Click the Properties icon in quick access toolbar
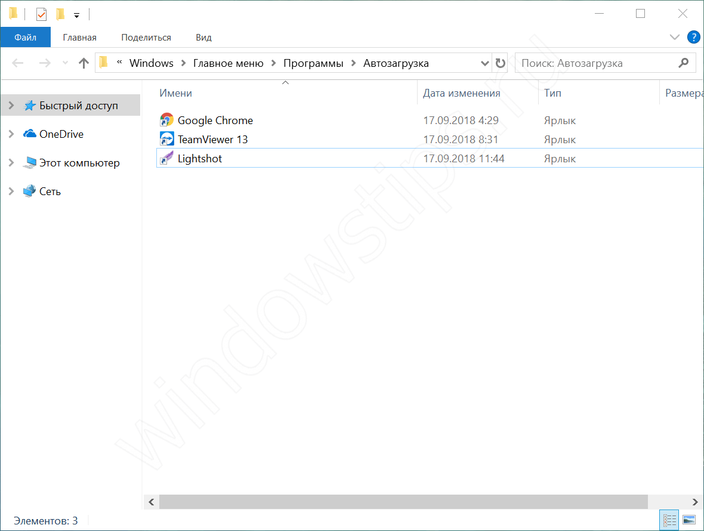Screen dimensions: 704x531 [41, 14]
